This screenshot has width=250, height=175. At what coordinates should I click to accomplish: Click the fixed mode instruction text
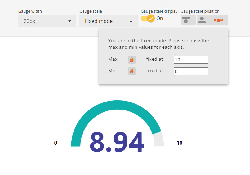pos(158,44)
